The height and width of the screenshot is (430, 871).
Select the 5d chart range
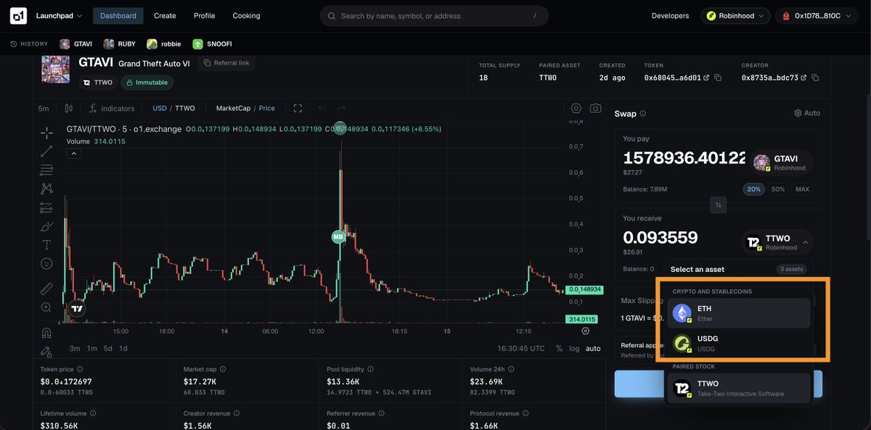point(107,348)
